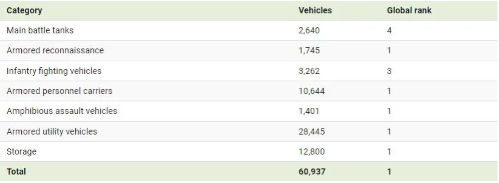Viewport: 499px width, 183px height.
Task: Click the Global rank column header
Action: 409,11
